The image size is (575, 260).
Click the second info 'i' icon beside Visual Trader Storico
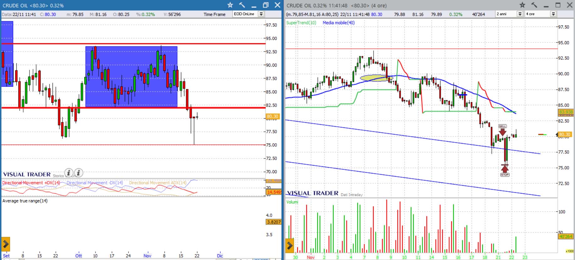(x=79, y=173)
